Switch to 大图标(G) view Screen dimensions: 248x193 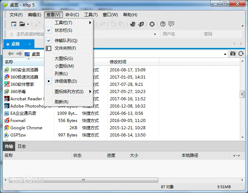pyautogui.click(x=69, y=59)
